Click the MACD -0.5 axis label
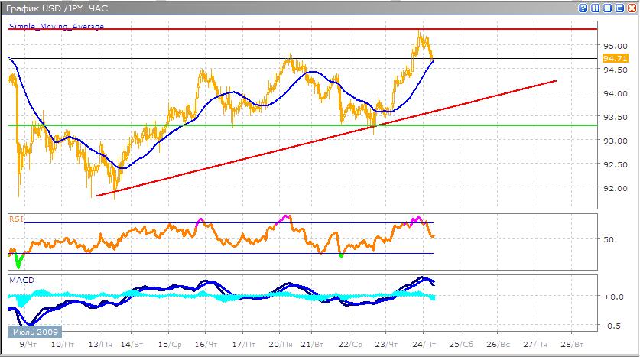640x357 pixels. point(612,325)
